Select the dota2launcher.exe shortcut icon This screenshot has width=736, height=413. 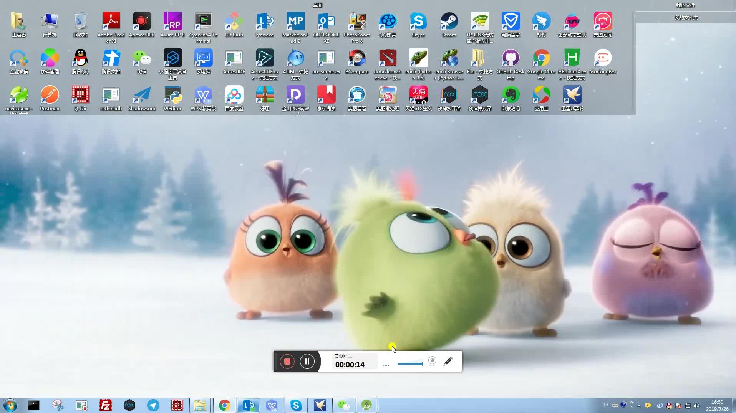388,64
